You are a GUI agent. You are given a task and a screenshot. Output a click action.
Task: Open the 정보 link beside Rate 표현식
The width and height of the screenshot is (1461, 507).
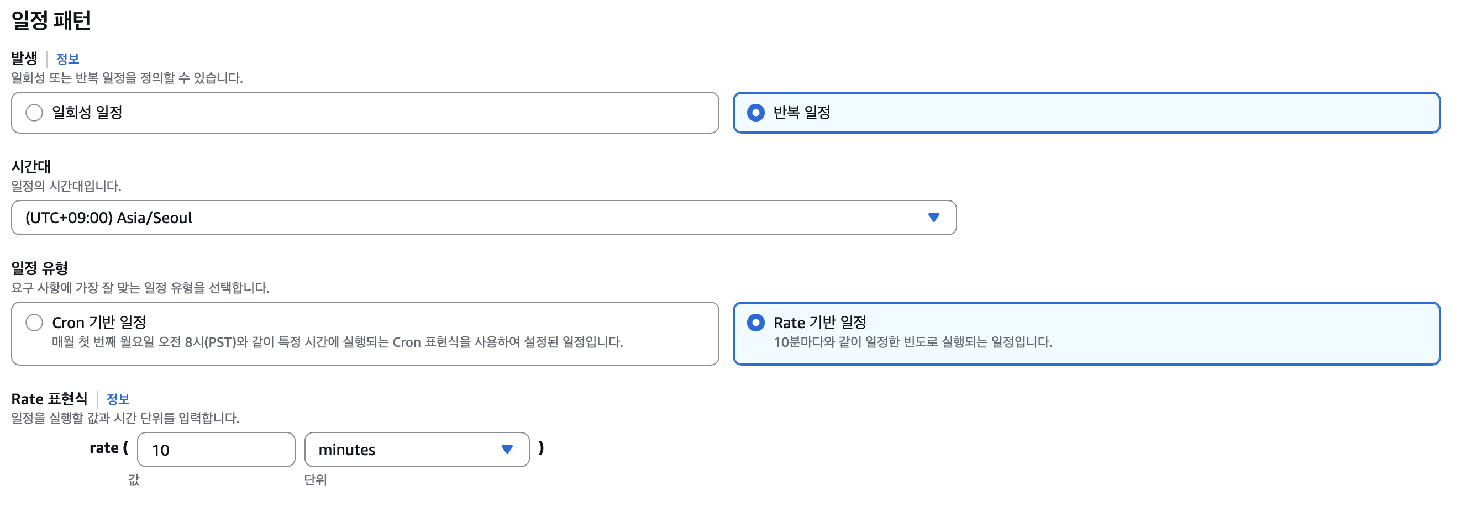pyautogui.click(x=118, y=399)
